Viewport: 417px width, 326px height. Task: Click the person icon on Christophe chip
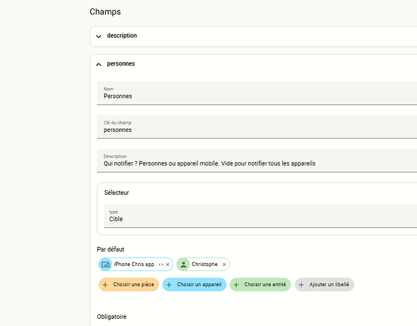tap(183, 265)
